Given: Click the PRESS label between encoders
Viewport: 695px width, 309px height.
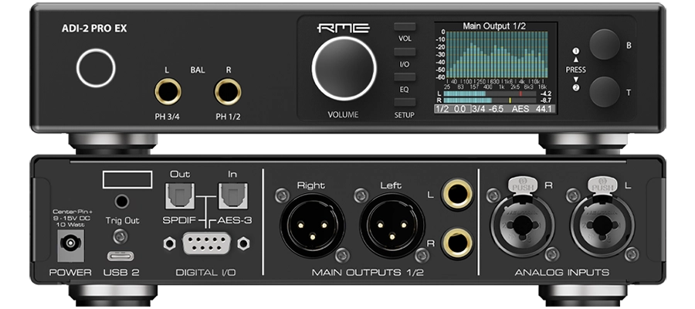Looking at the screenshot, I should coord(575,70).
